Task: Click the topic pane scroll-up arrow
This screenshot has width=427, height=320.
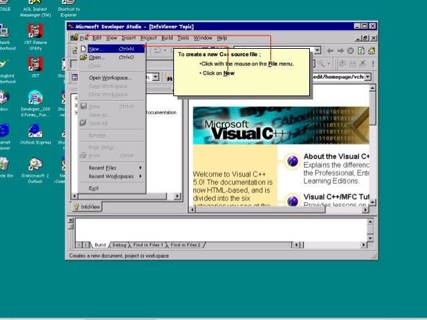Action: [x=372, y=88]
